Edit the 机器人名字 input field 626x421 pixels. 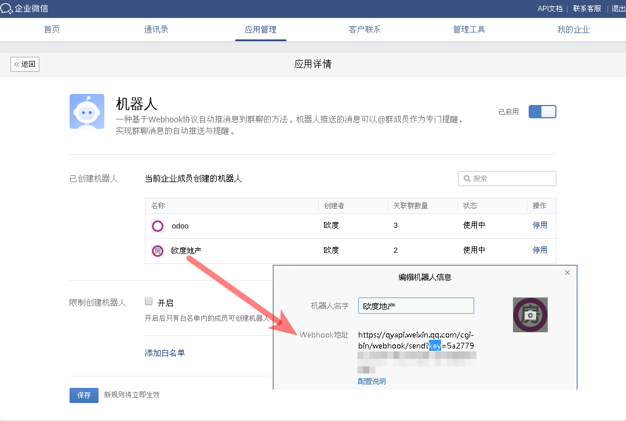click(x=416, y=306)
